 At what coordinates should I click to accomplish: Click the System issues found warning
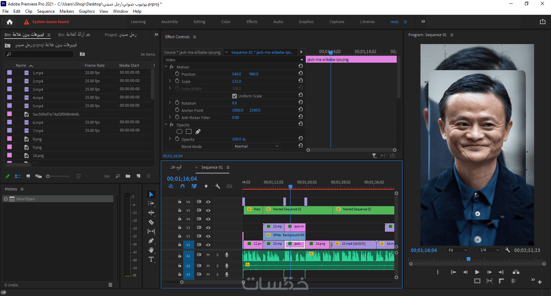click(47, 22)
